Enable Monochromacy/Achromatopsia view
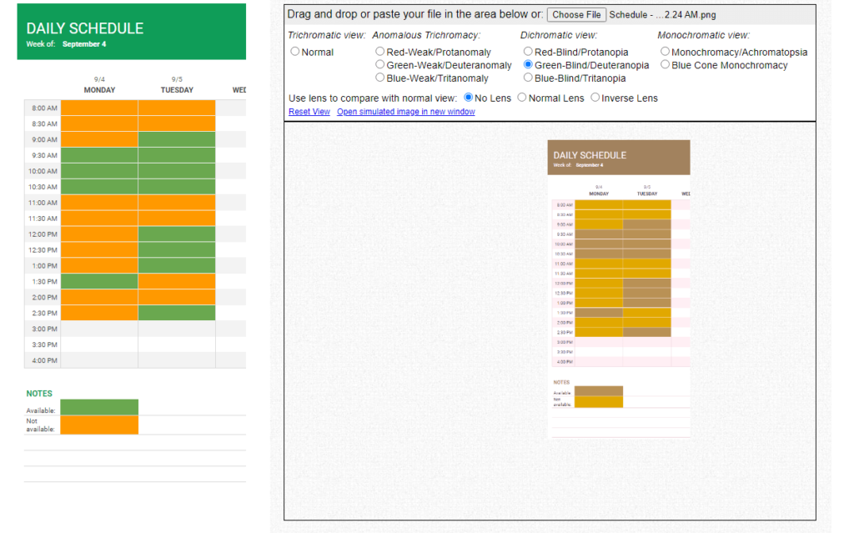 665,52
